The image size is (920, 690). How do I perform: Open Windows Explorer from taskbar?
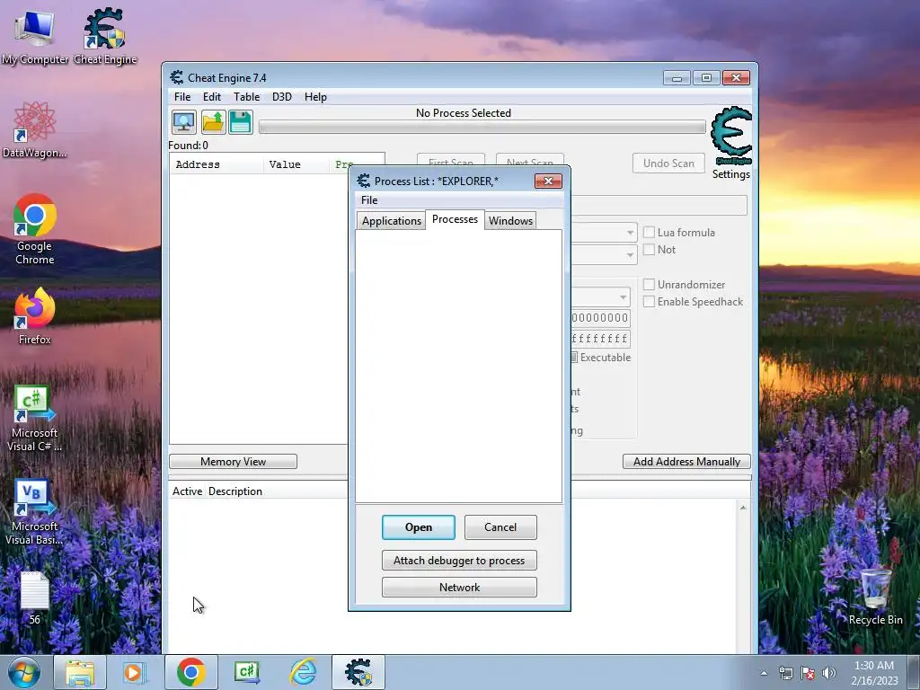click(x=80, y=672)
